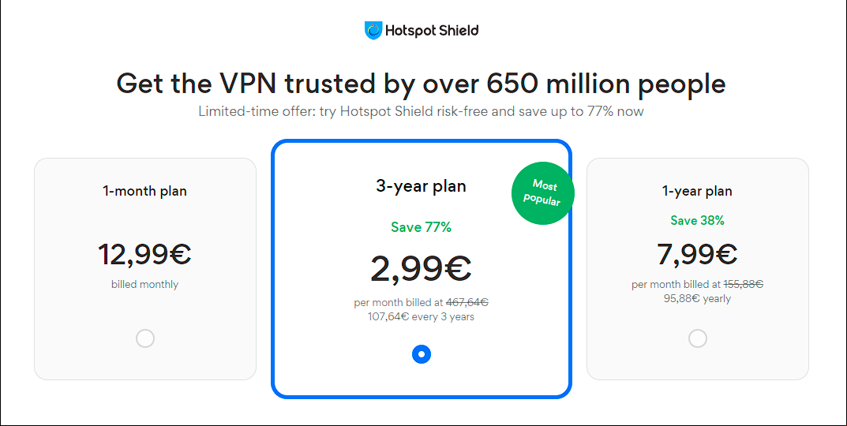Image resolution: width=847 pixels, height=426 pixels.
Task: Click the 3-year plan card title
Action: click(x=421, y=186)
